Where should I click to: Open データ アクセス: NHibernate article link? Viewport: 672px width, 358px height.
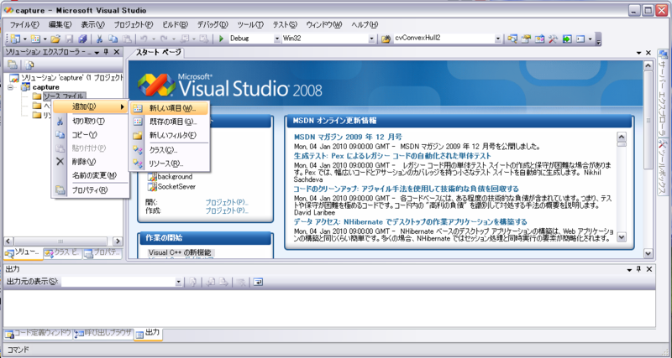(x=411, y=221)
